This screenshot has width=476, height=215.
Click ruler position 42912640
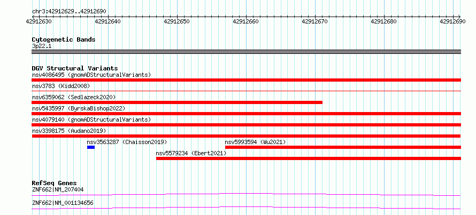pos(108,21)
